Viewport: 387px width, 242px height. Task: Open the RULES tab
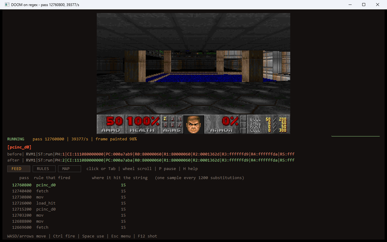point(44,169)
